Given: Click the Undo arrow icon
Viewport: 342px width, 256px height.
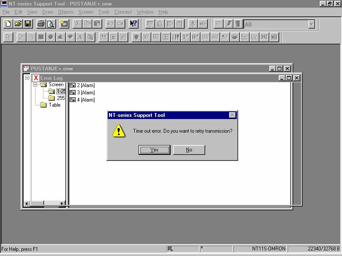Looking at the screenshot, I should [x=110, y=24].
